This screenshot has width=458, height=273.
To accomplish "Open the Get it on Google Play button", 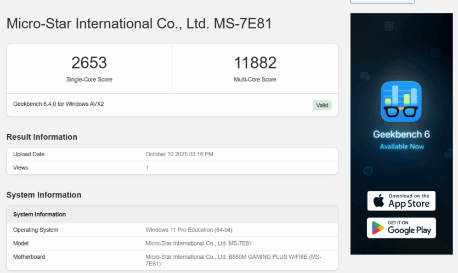I will tap(402, 228).
